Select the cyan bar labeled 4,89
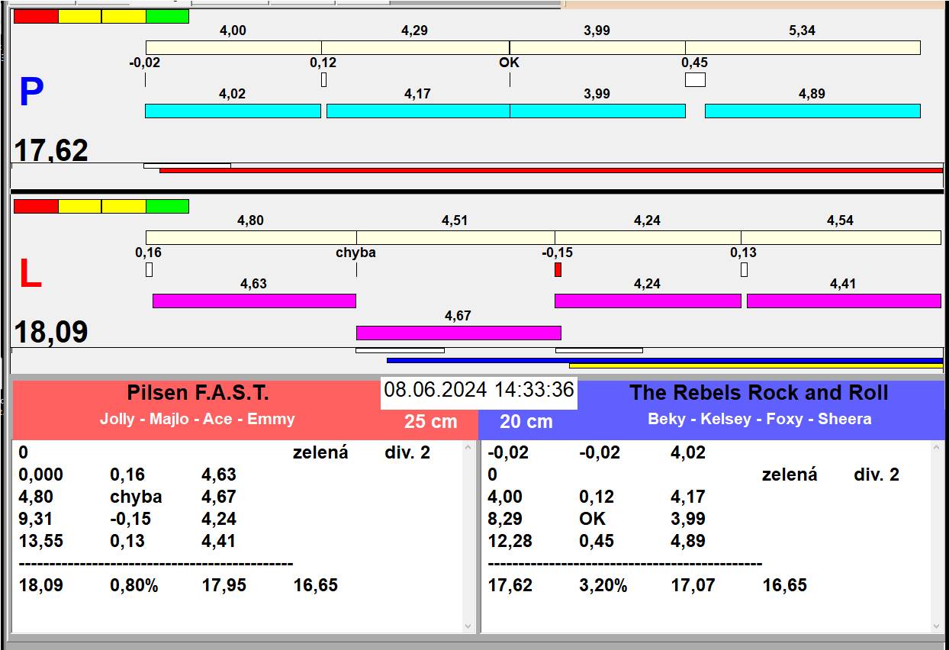The width and height of the screenshot is (949, 650). point(812,111)
